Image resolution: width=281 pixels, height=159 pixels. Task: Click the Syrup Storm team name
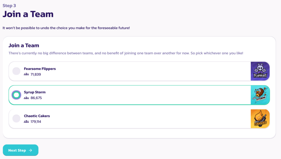(35, 92)
